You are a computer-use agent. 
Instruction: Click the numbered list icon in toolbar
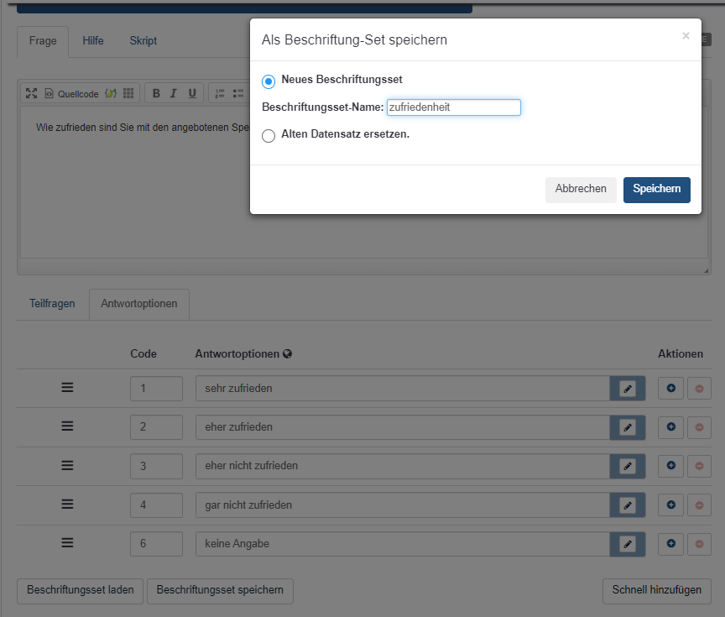coord(220,93)
